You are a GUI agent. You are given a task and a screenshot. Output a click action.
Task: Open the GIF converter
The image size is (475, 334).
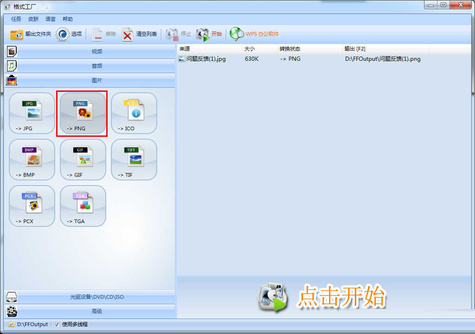(x=82, y=159)
